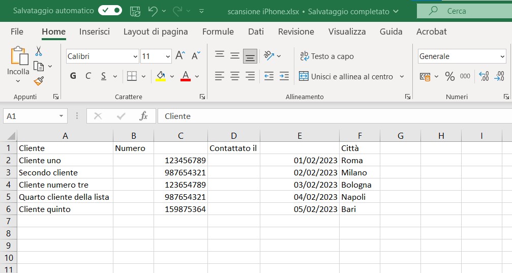The image size is (512, 273).
Task: Expand the Borders dropdown arrow
Action: point(143,76)
